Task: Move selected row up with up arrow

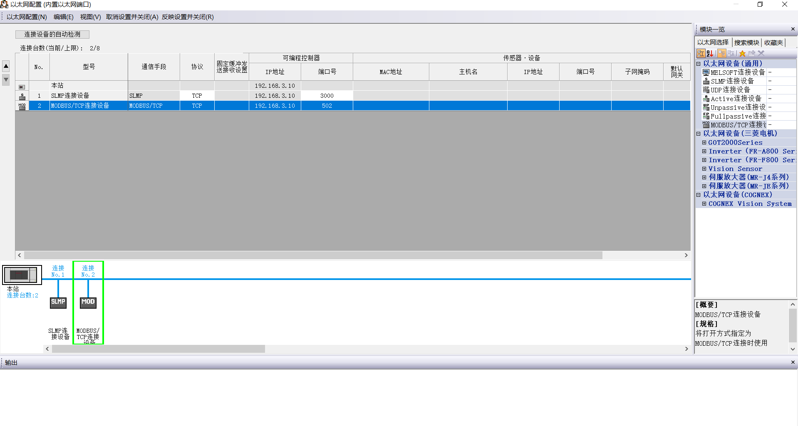Action: click(x=6, y=66)
